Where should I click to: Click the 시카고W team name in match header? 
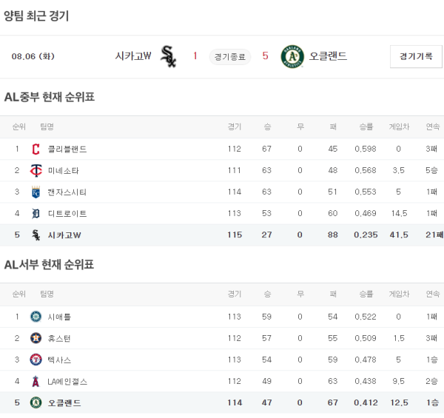pos(133,56)
